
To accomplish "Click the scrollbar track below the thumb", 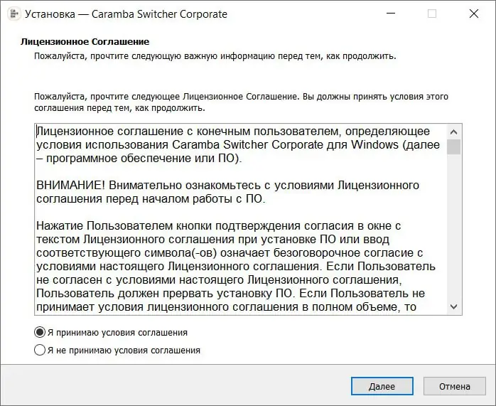I will click(x=453, y=228).
